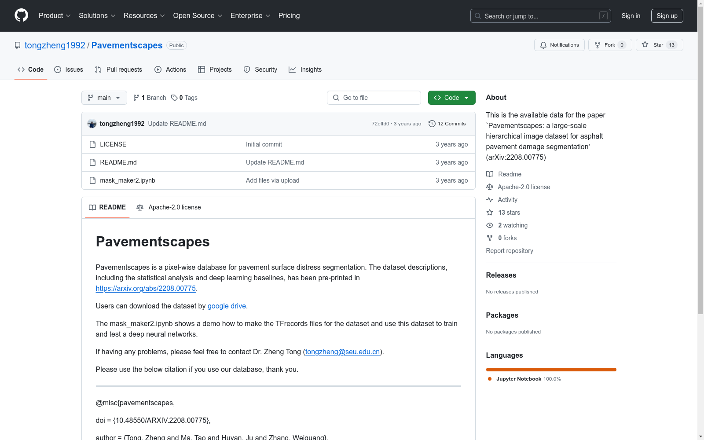View the 13 stars list
This screenshot has height=440, width=704.
(x=503, y=213)
